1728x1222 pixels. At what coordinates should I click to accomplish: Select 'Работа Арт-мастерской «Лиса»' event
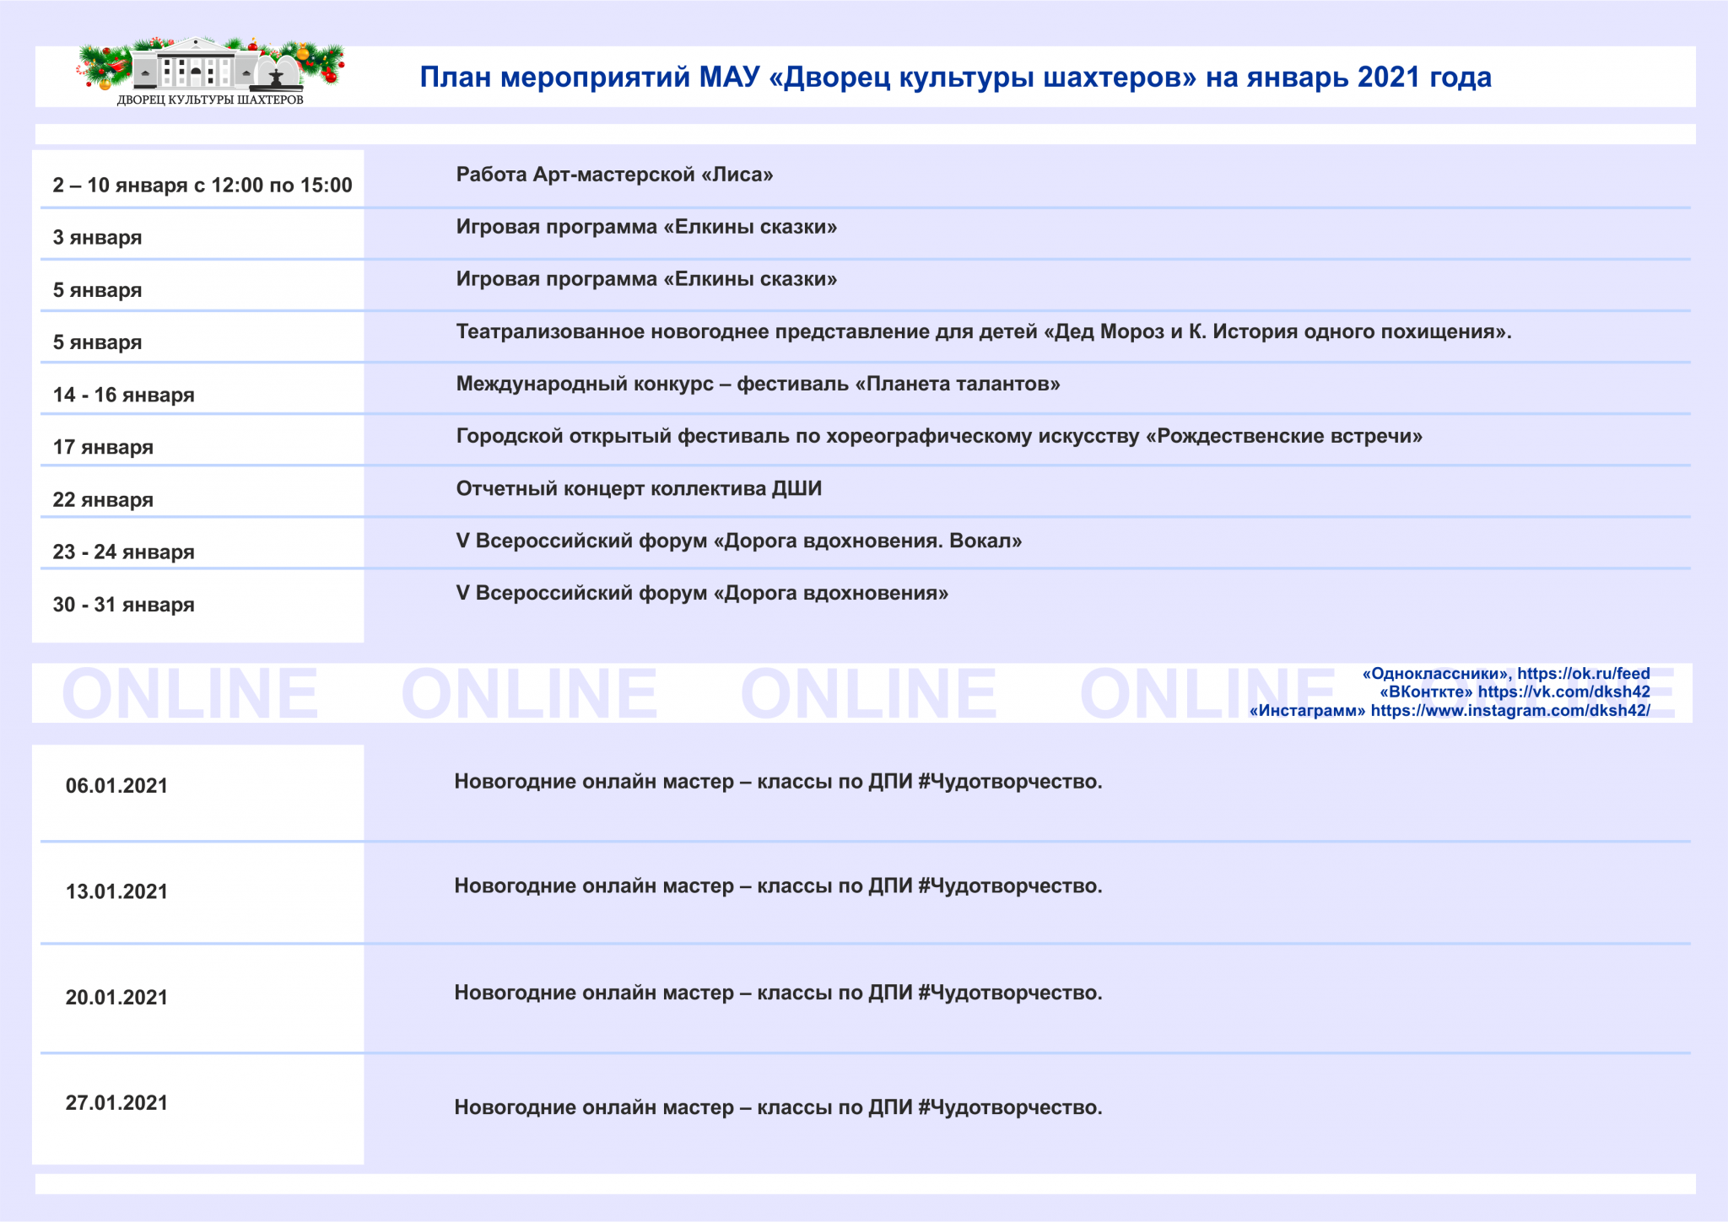[614, 175]
